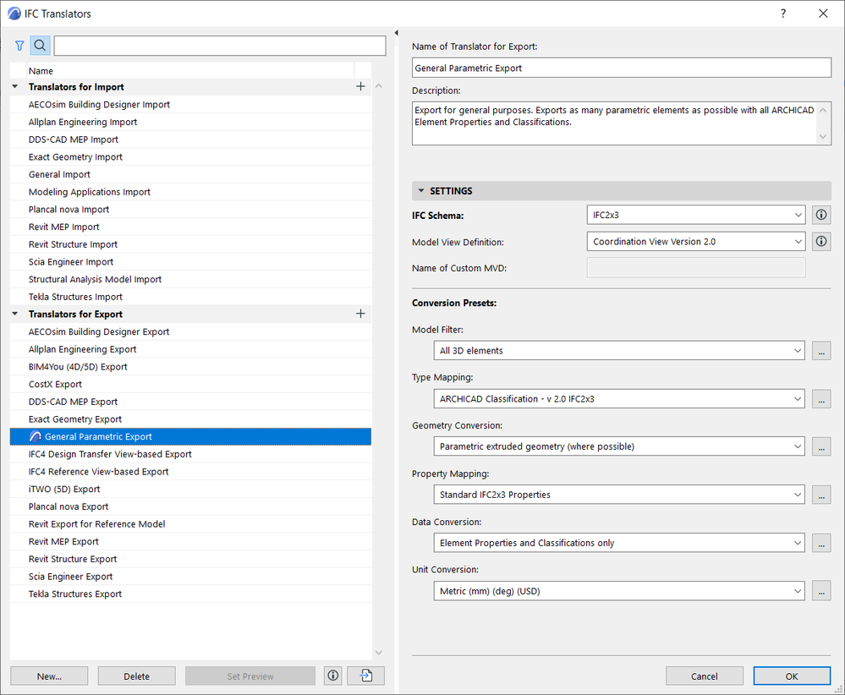Add a new export translator with plus
845x695 pixels.
(x=361, y=314)
